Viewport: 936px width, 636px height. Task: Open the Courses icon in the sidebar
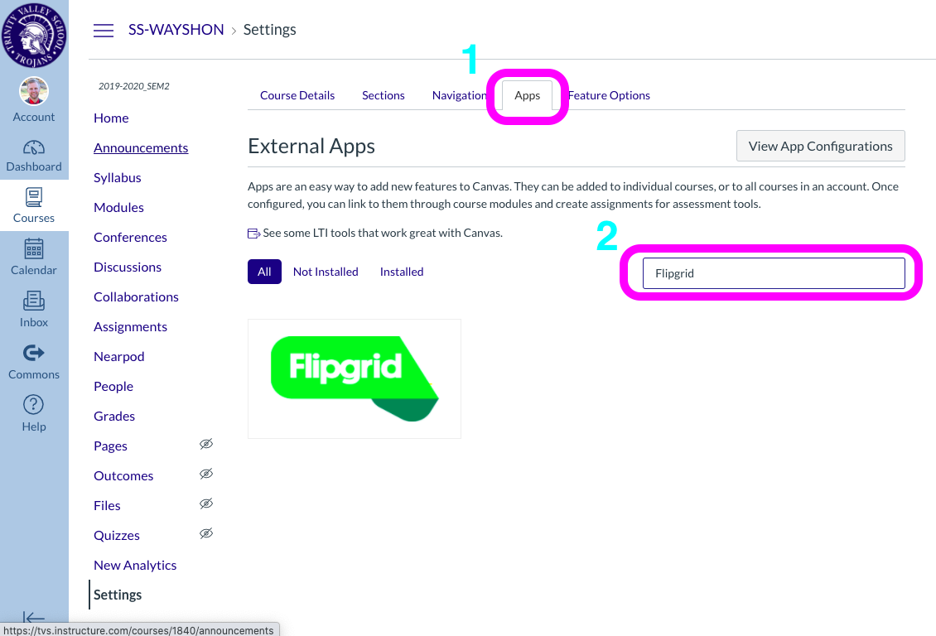pos(33,205)
